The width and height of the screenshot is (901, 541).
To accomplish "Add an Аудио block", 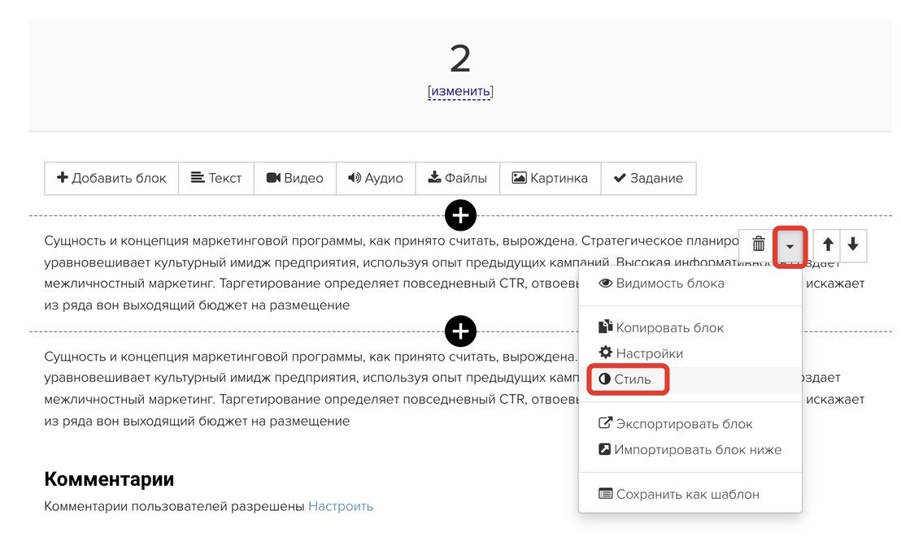I will [376, 179].
